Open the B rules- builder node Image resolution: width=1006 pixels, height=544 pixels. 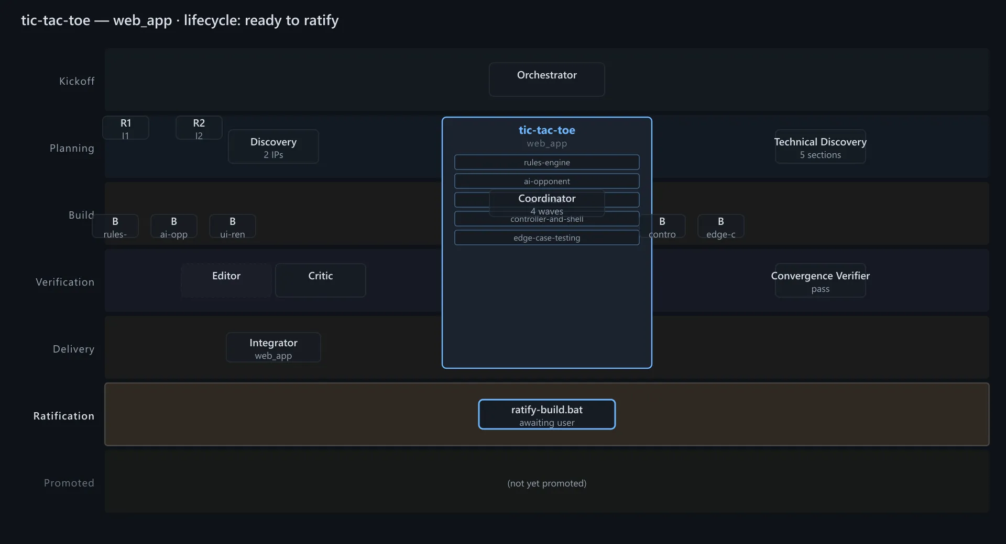[115, 226]
